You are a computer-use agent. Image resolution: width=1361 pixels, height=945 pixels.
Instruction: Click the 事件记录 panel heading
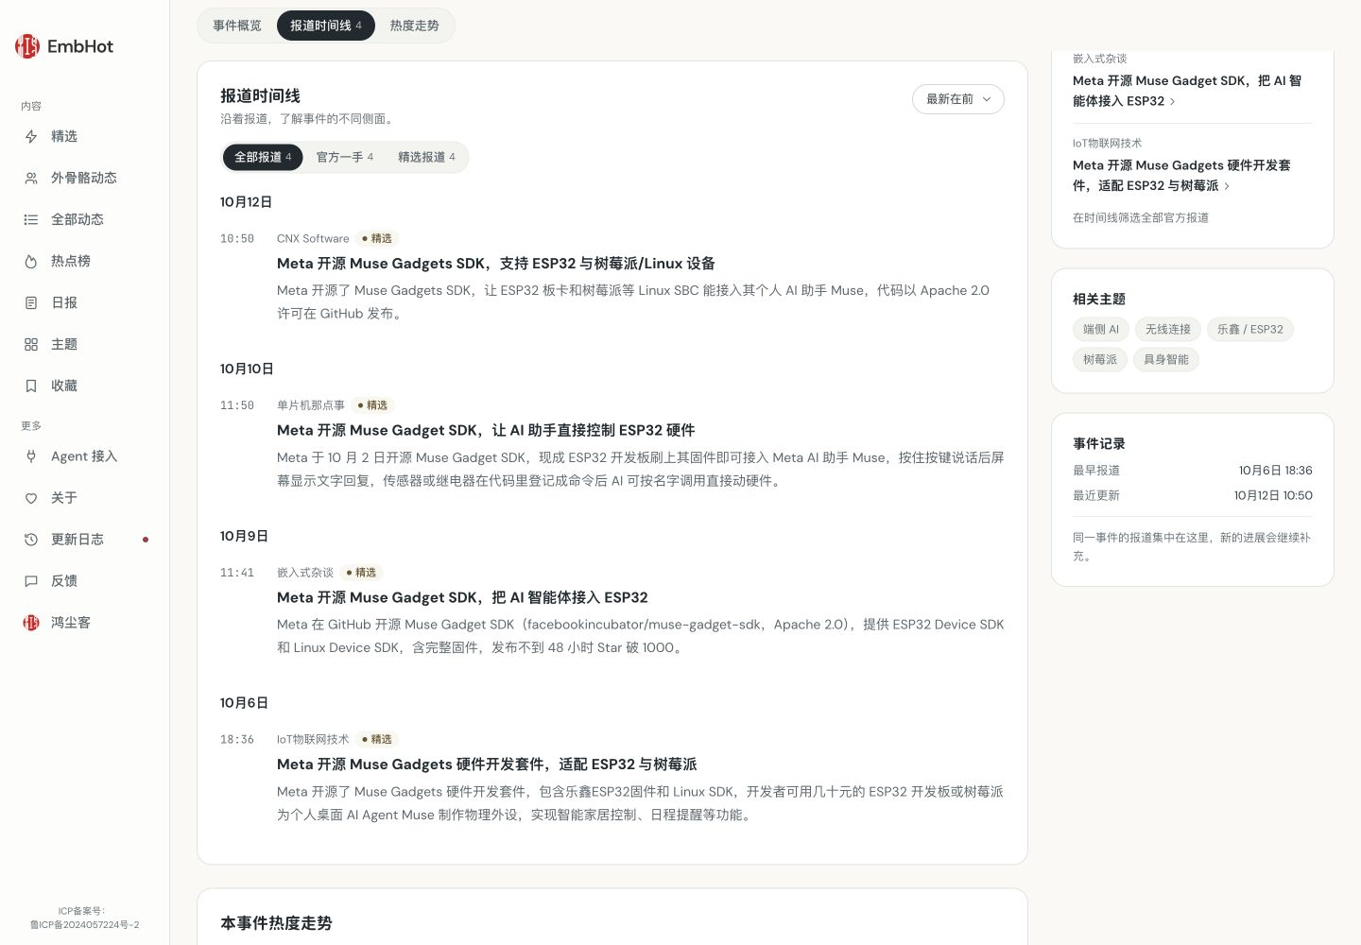click(x=1099, y=443)
